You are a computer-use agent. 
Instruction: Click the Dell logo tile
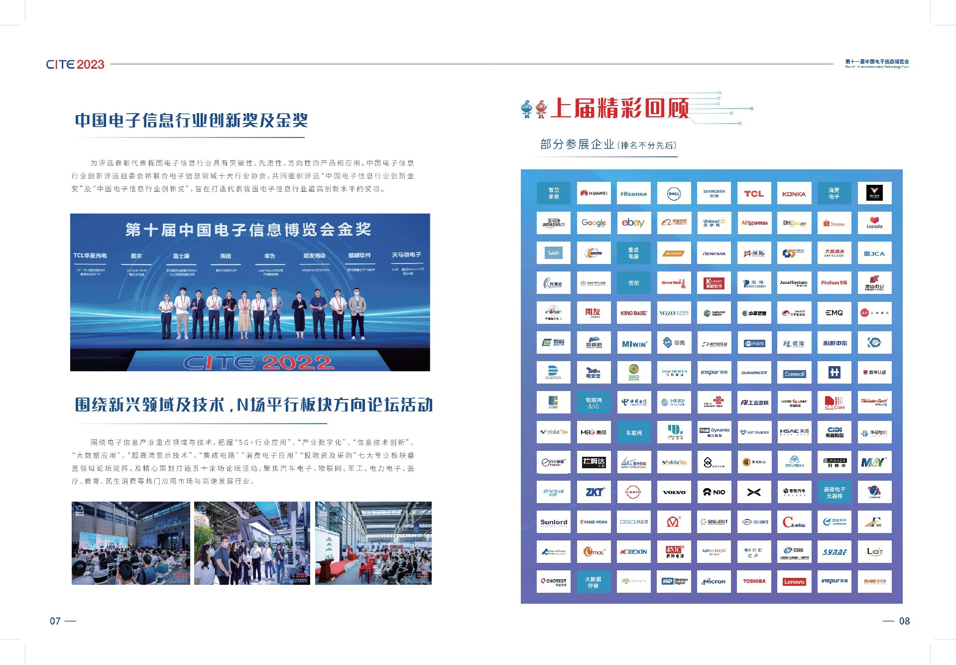[674, 193]
